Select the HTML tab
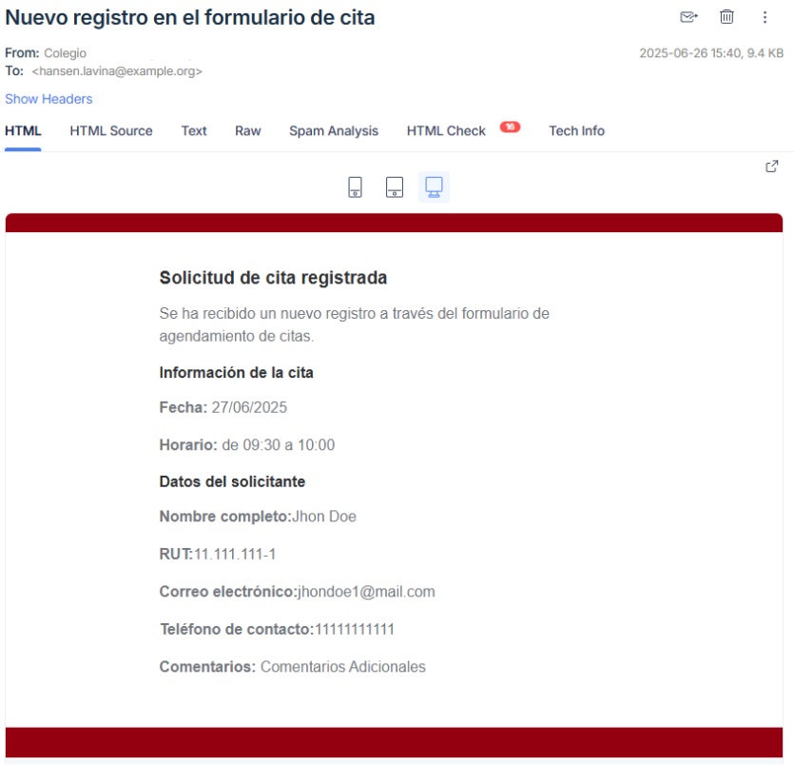Screen dimensions: 794x765 [x=23, y=131]
